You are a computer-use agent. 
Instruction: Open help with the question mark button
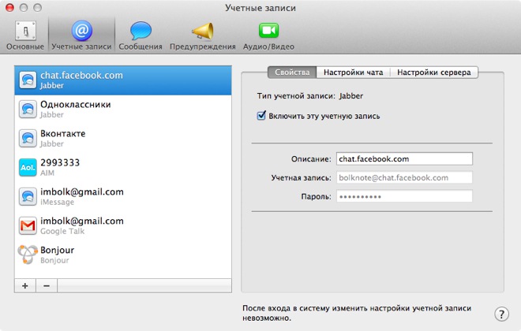tap(501, 314)
